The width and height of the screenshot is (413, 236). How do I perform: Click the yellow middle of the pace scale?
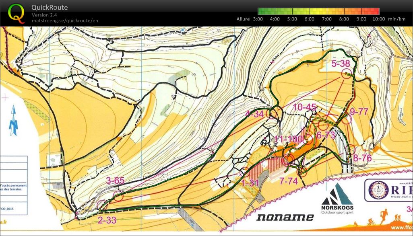[x=318, y=11]
